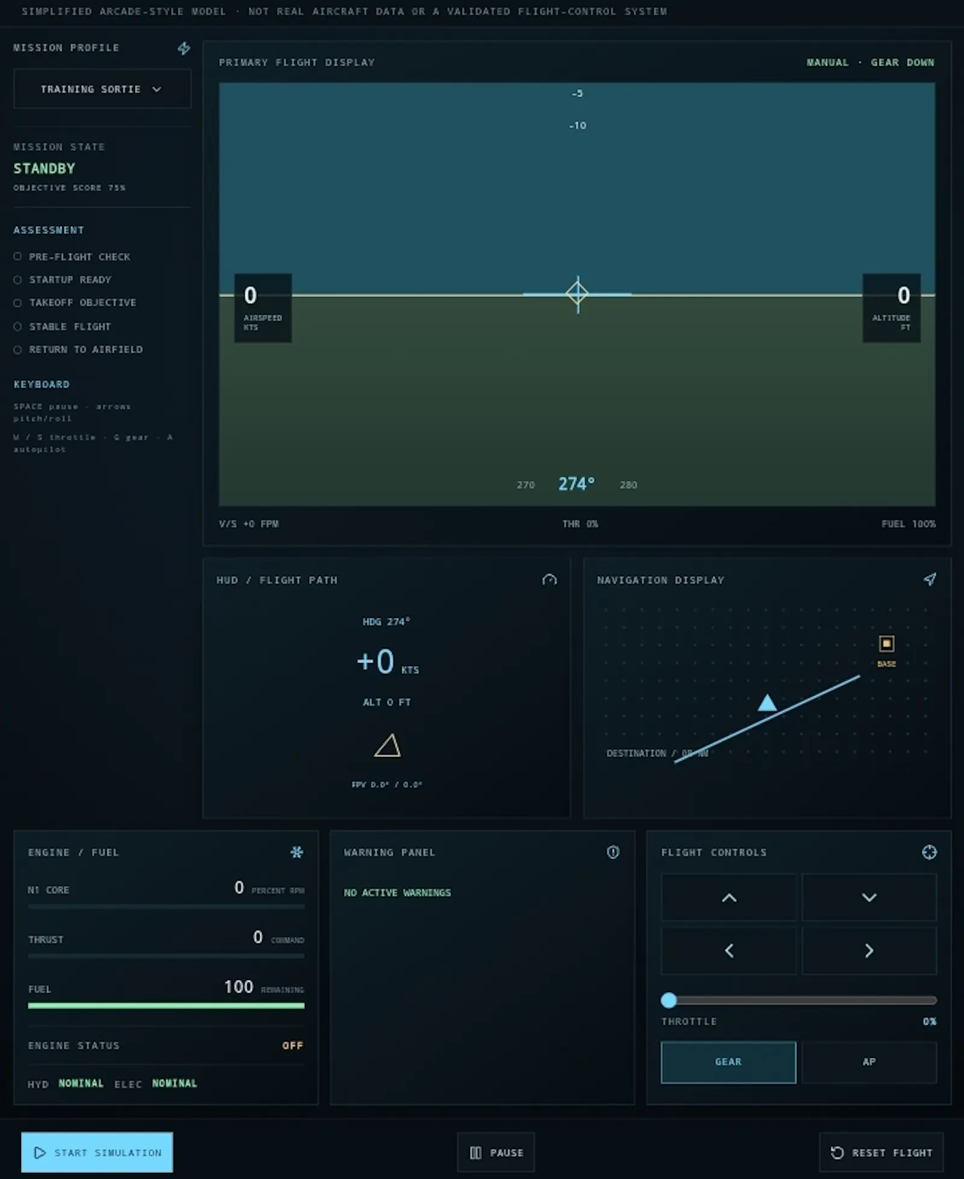Pause the simulation
Image resolution: width=964 pixels, height=1179 pixels.
496,1152
